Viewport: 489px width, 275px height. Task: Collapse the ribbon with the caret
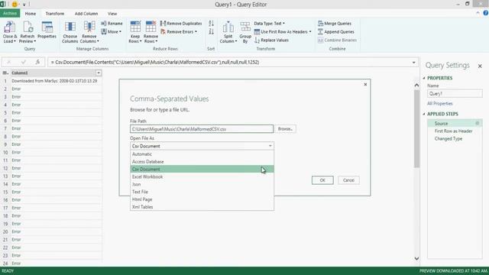[x=478, y=13]
